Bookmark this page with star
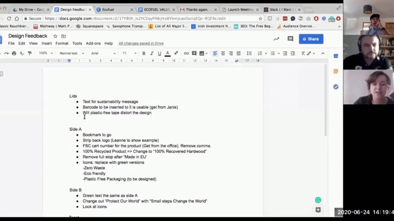Screen dimensions: 394x221 [260, 18]
